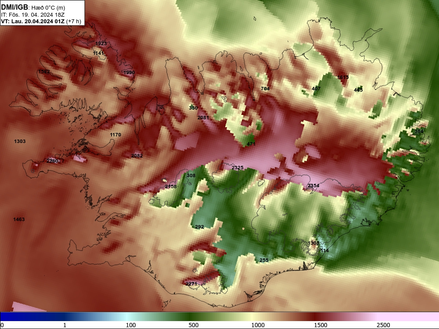This screenshot has width=439, height=329.
Task: Click the map value label 1170
Action: tap(115, 135)
